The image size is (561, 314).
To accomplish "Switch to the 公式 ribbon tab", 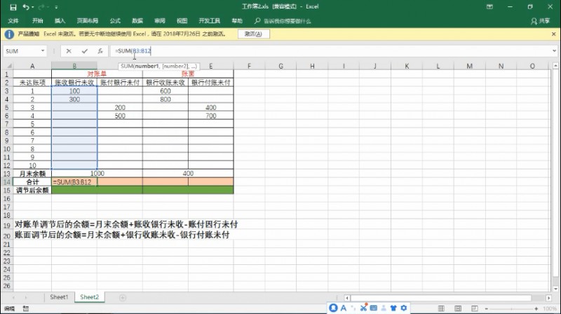I will coord(115,21).
